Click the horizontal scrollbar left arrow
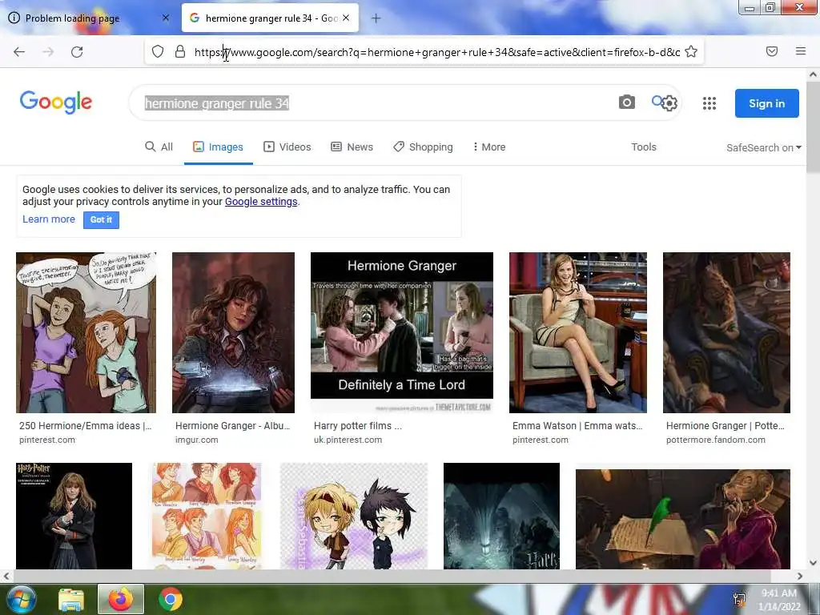820x615 pixels. [x=6, y=576]
